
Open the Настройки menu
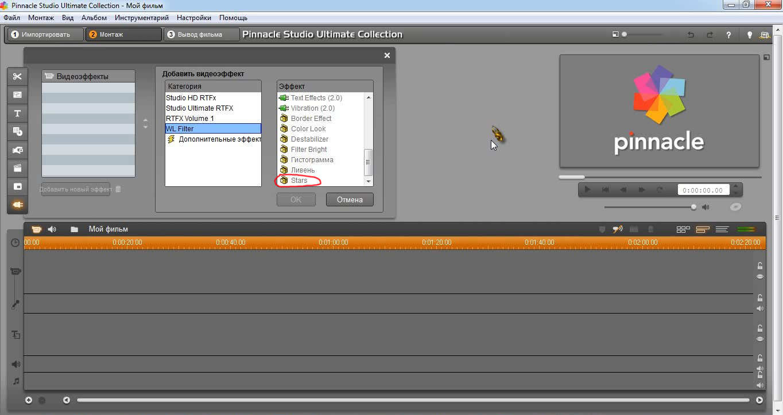click(x=194, y=18)
